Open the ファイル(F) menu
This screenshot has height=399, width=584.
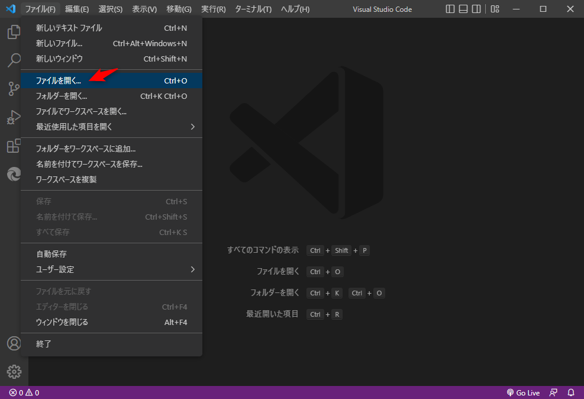tap(40, 9)
